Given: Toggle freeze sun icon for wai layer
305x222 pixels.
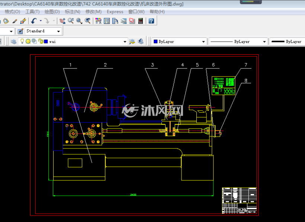Looking at the screenshot, I should 28,41.
